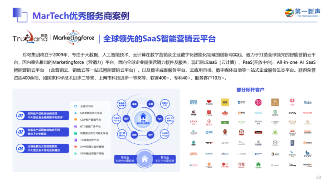Click the TA检测分析平台 text

[x=89, y=140]
